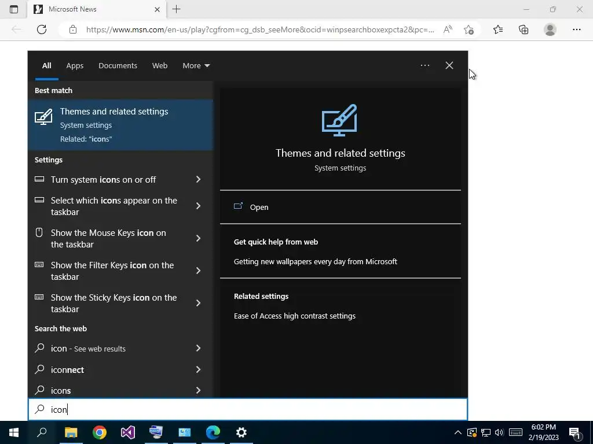Open Microsoft Edge taskbar icon

213,432
